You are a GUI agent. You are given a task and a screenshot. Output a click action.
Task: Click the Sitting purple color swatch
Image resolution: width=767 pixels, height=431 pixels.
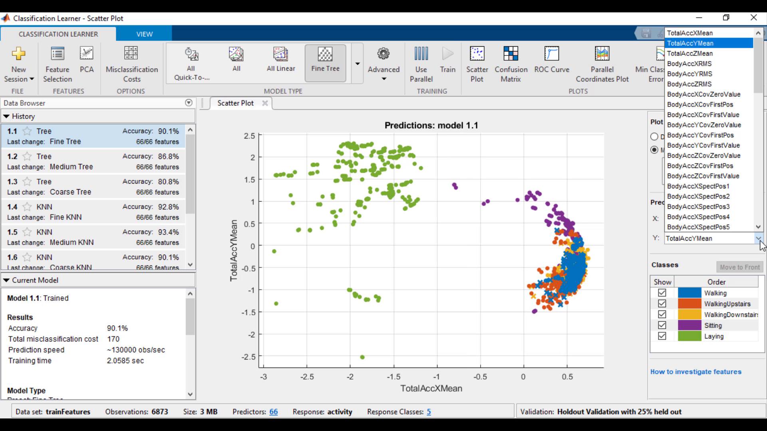pyautogui.click(x=690, y=325)
